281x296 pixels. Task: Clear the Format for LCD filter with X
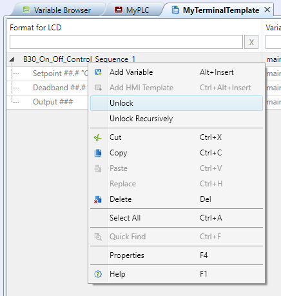point(251,42)
